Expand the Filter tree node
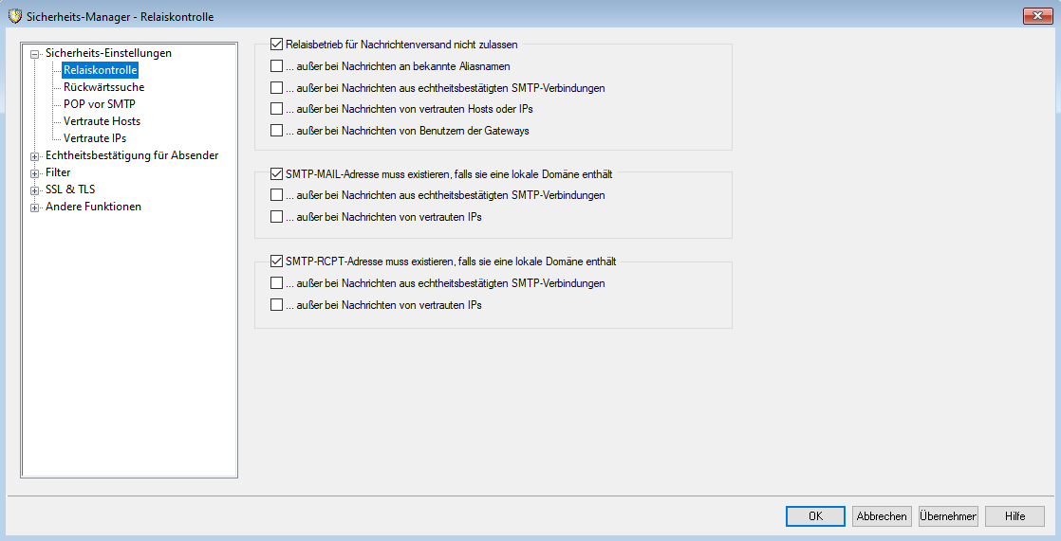 (x=35, y=173)
